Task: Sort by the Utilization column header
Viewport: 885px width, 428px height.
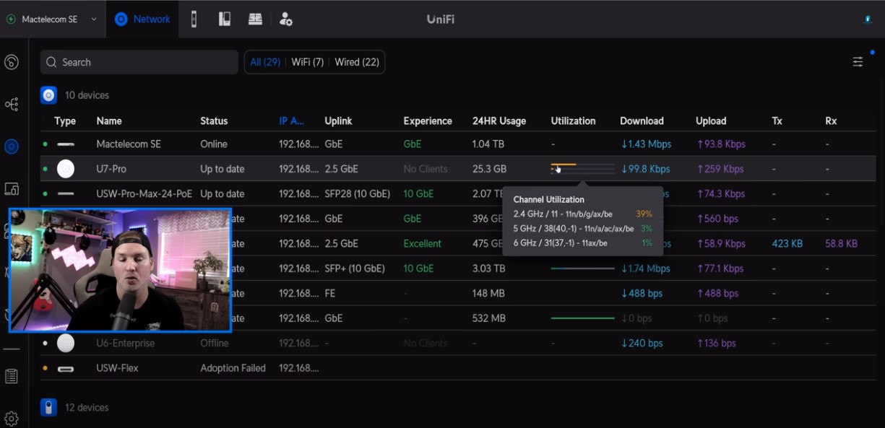Action: coord(574,121)
